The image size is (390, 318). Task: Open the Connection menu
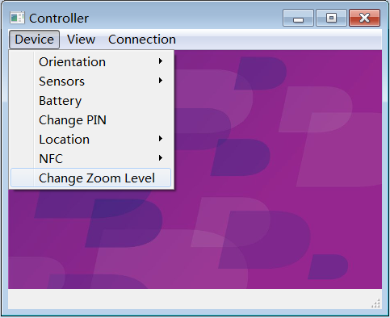[142, 40]
